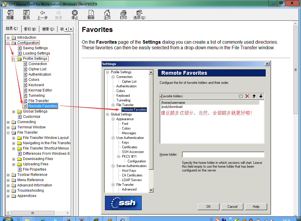The image size is (301, 221).
Task: Collapse the Configuration folder
Action: point(8,43)
